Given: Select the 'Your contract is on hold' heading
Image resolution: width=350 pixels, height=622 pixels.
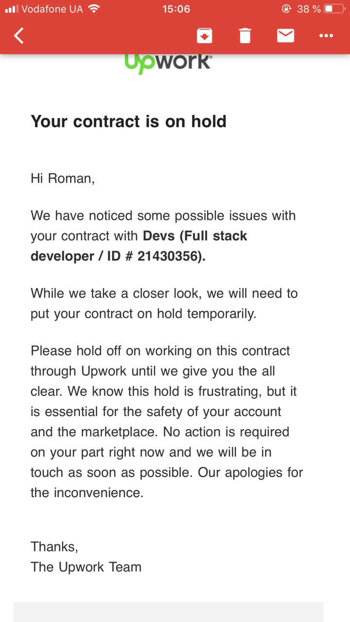Looking at the screenshot, I should (129, 121).
